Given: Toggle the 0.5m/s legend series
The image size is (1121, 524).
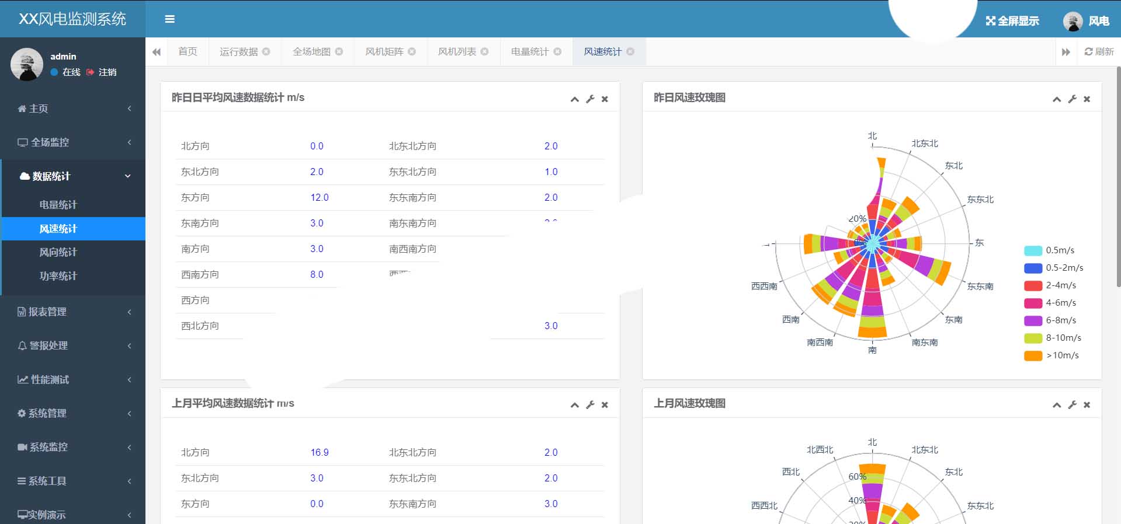Looking at the screenshot, I should click(x=1033, y=250).
